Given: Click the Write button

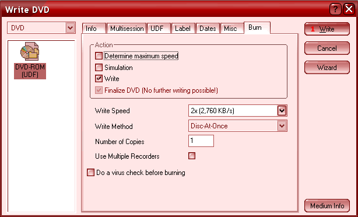Looking at the screenshot, I should tap(327, 29).
